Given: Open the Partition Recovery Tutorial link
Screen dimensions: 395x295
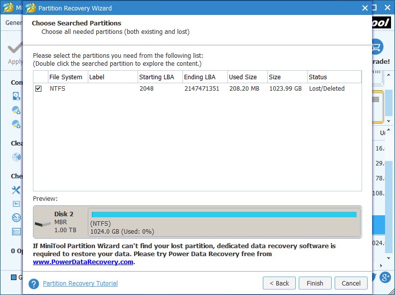Looking at the screenshot, I should (x=80, y=284).
